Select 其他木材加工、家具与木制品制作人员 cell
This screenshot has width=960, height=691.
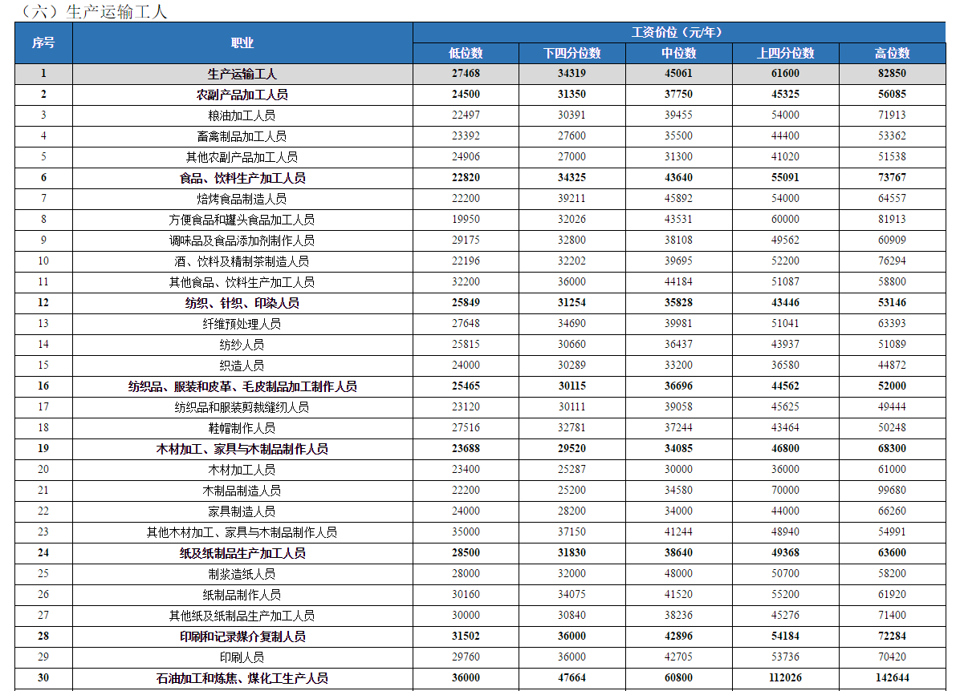242,532
